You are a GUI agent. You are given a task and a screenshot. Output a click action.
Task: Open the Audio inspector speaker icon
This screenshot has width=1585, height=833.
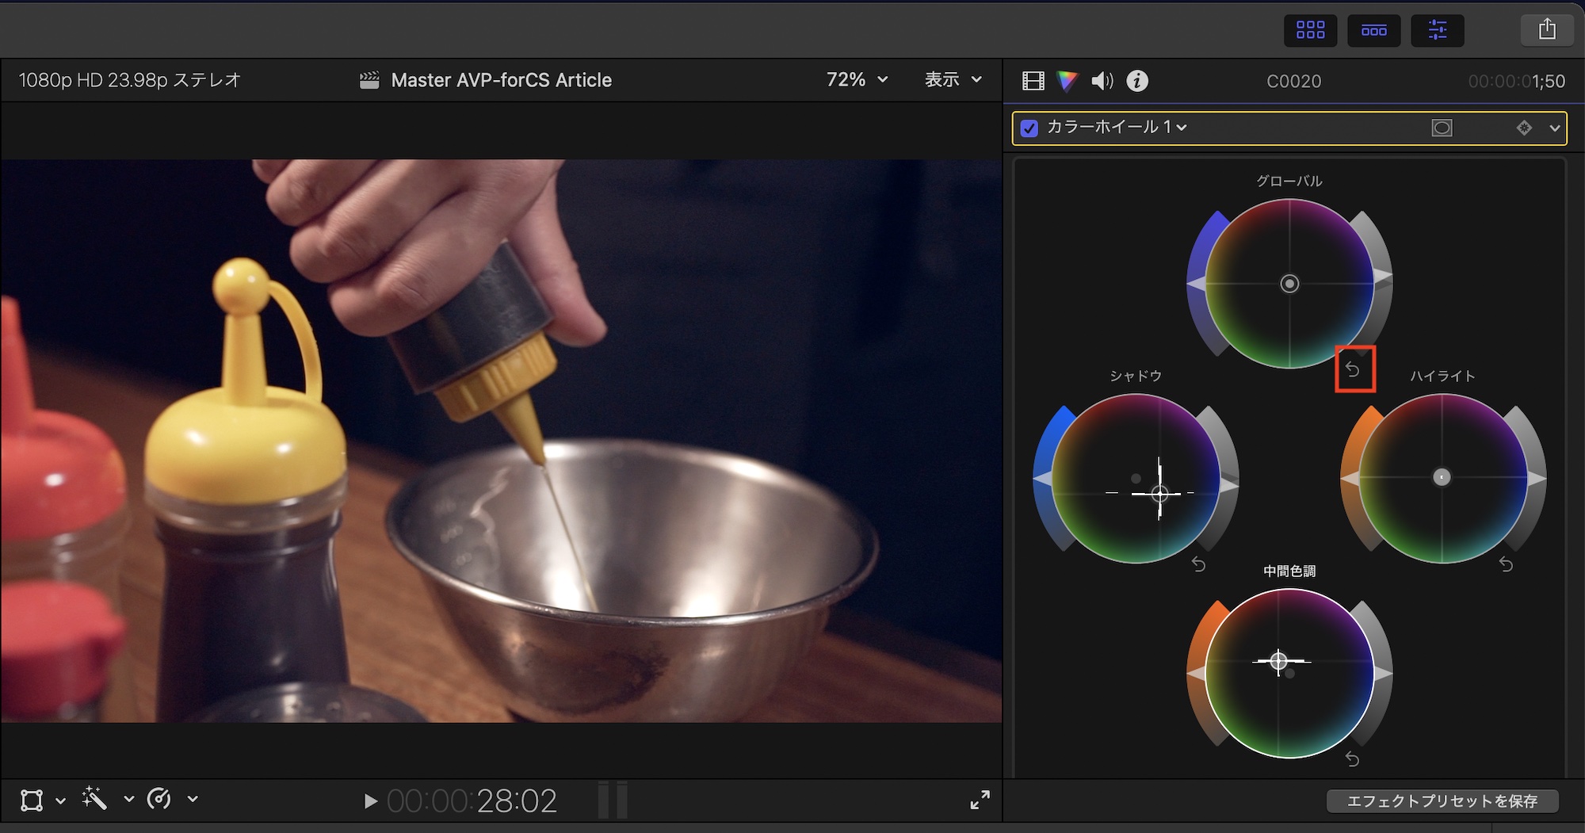[x=1102, y=81]
